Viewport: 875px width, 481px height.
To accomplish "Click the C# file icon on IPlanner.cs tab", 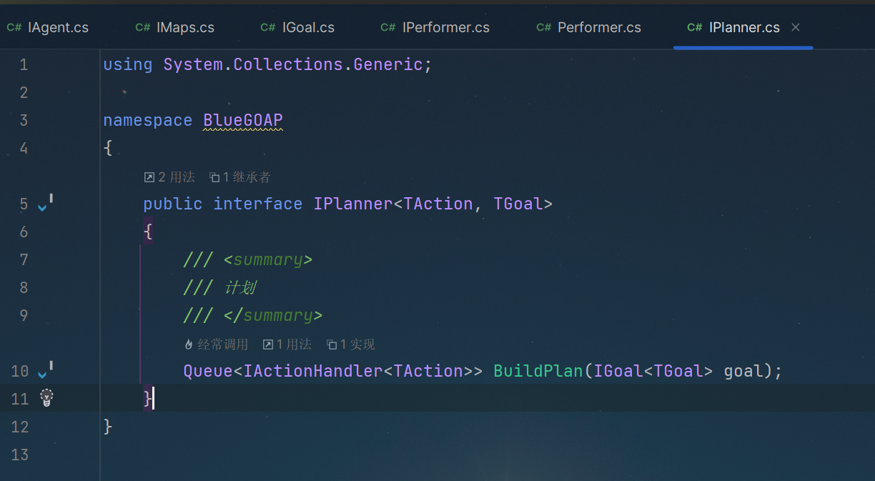I will point(694,28).
